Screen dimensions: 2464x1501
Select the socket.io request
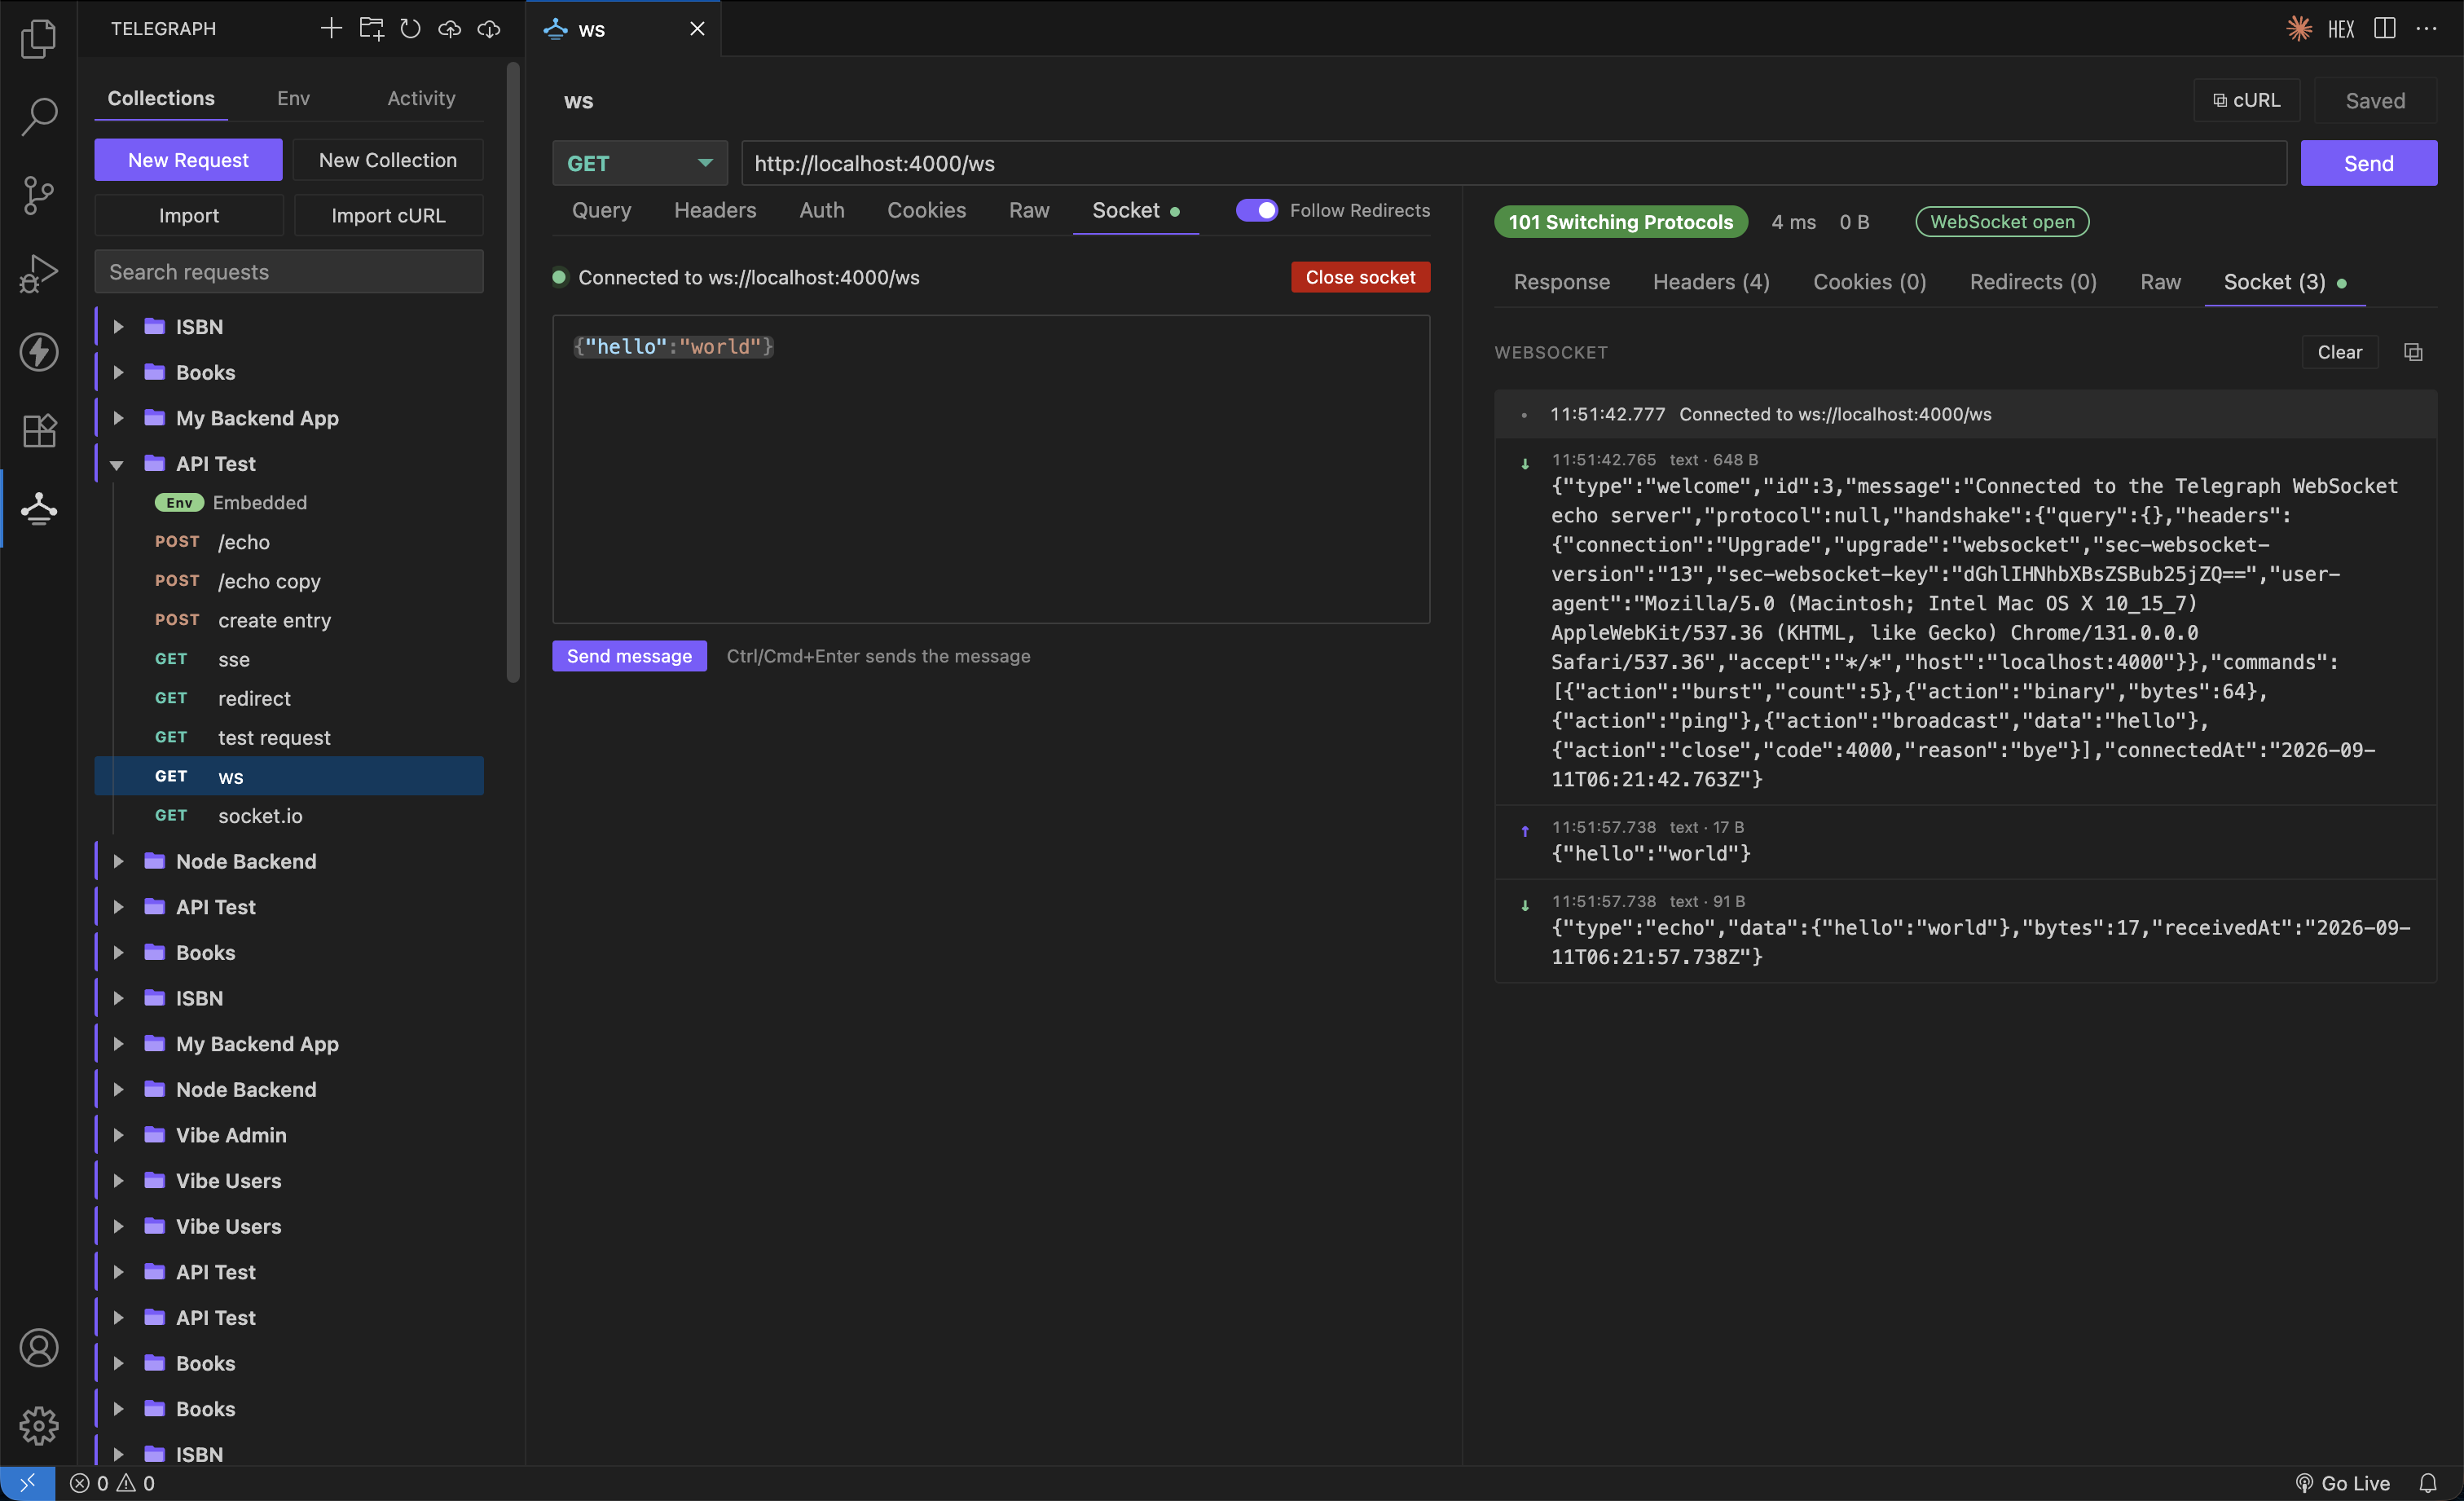(x=289, y=816)
